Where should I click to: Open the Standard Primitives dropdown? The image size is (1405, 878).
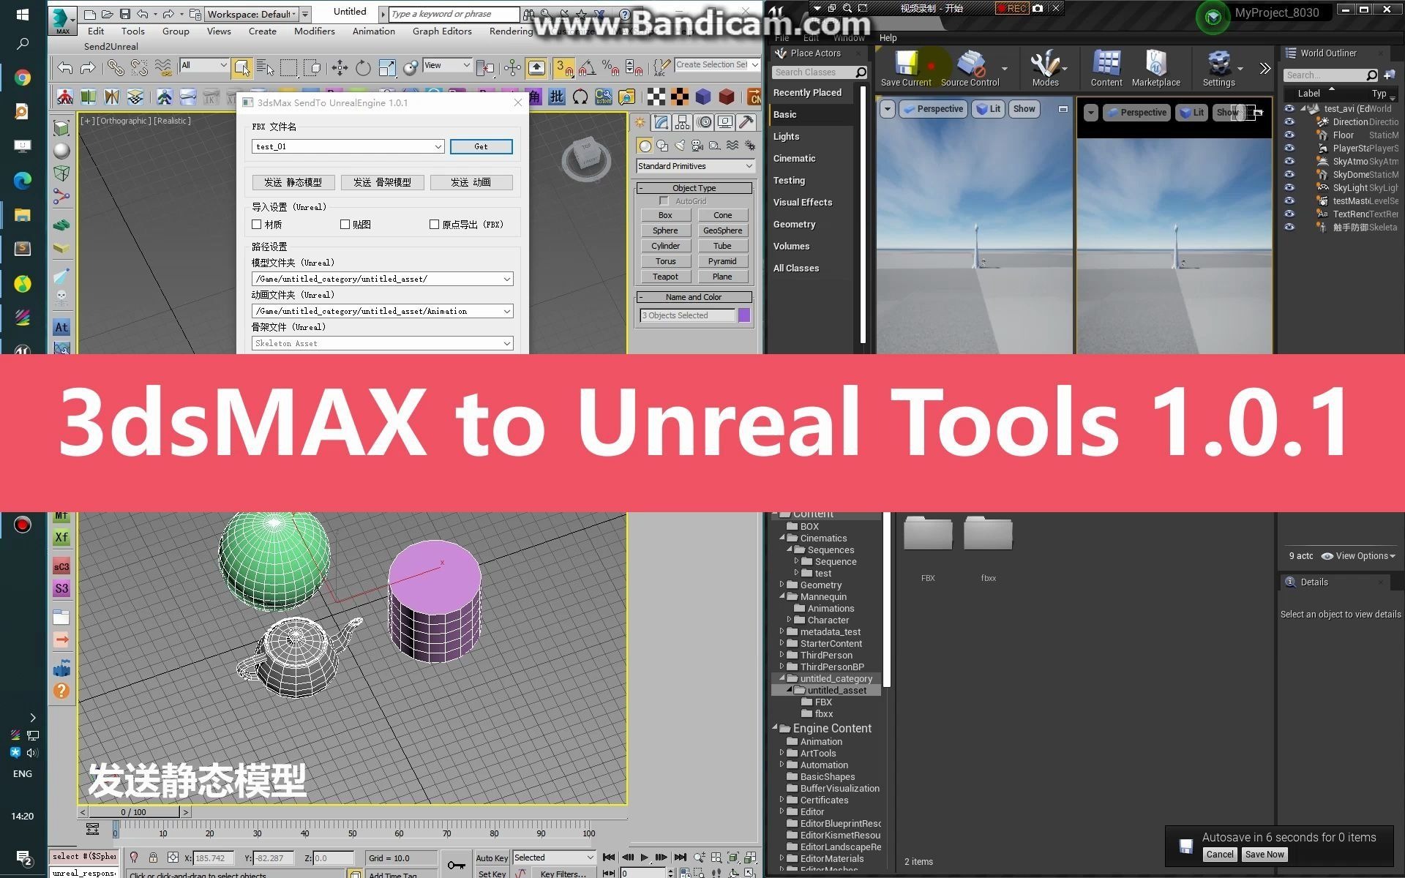pos(694,165)
